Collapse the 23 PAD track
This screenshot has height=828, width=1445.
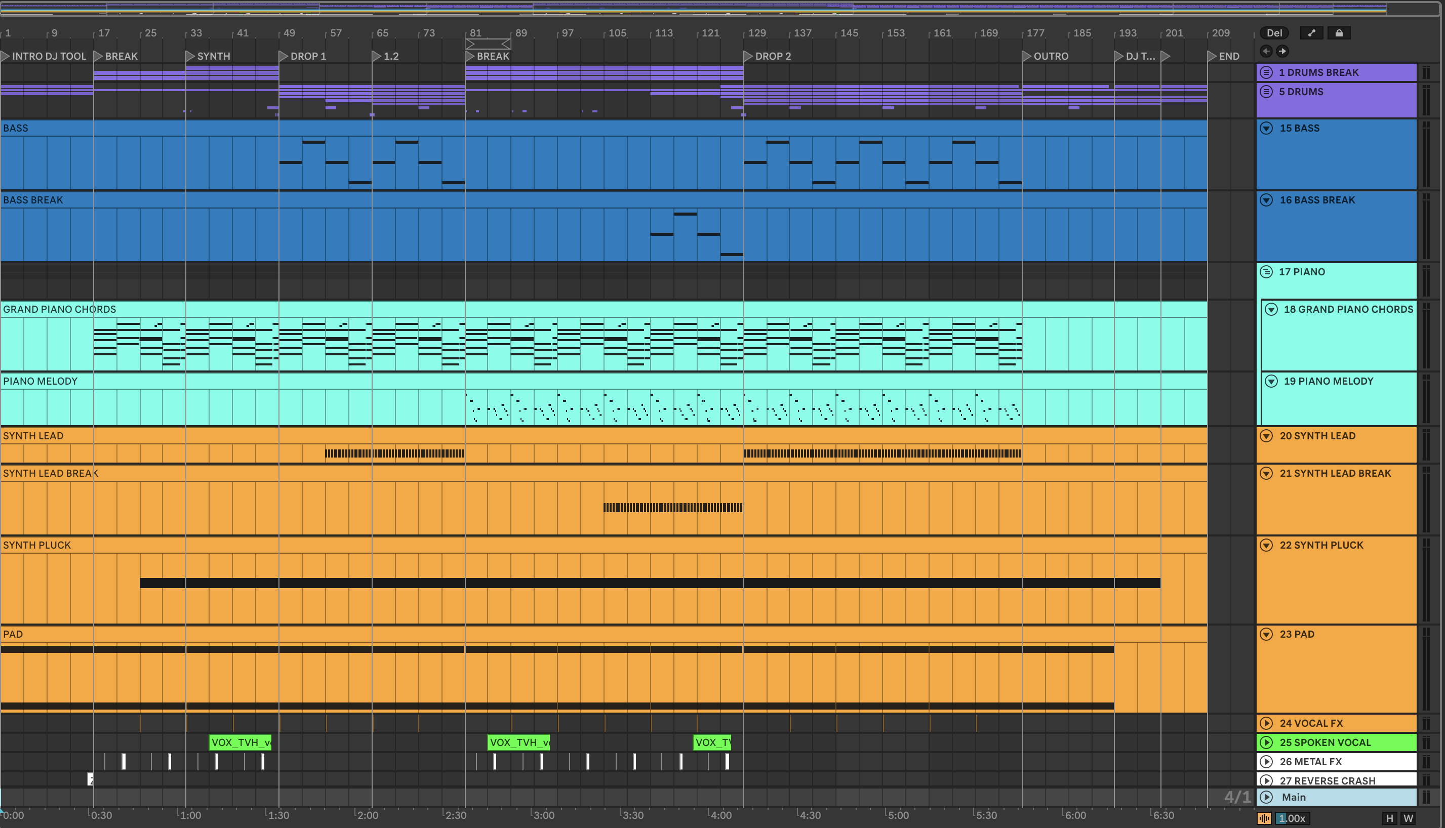pos(1266,634)
